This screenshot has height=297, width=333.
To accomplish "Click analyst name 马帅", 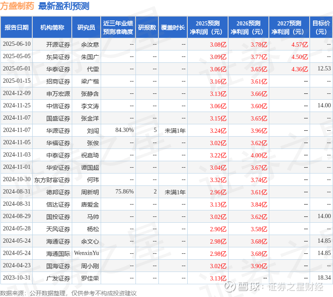I will (x=93, y=217).
